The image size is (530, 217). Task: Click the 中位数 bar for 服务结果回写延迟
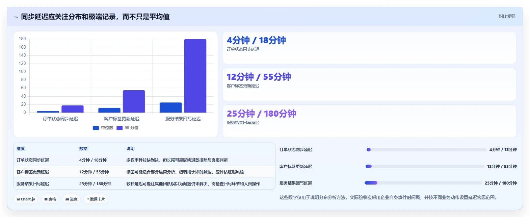(x=171, y=107)
